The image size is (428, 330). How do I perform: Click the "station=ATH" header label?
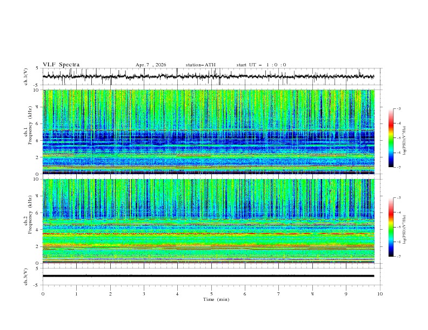200,65
